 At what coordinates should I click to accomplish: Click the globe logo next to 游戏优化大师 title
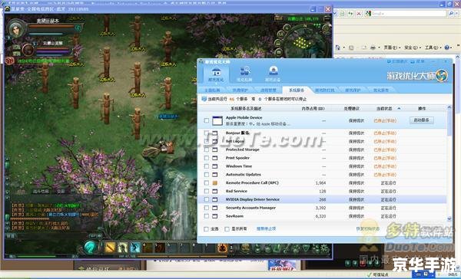[442, 75]
